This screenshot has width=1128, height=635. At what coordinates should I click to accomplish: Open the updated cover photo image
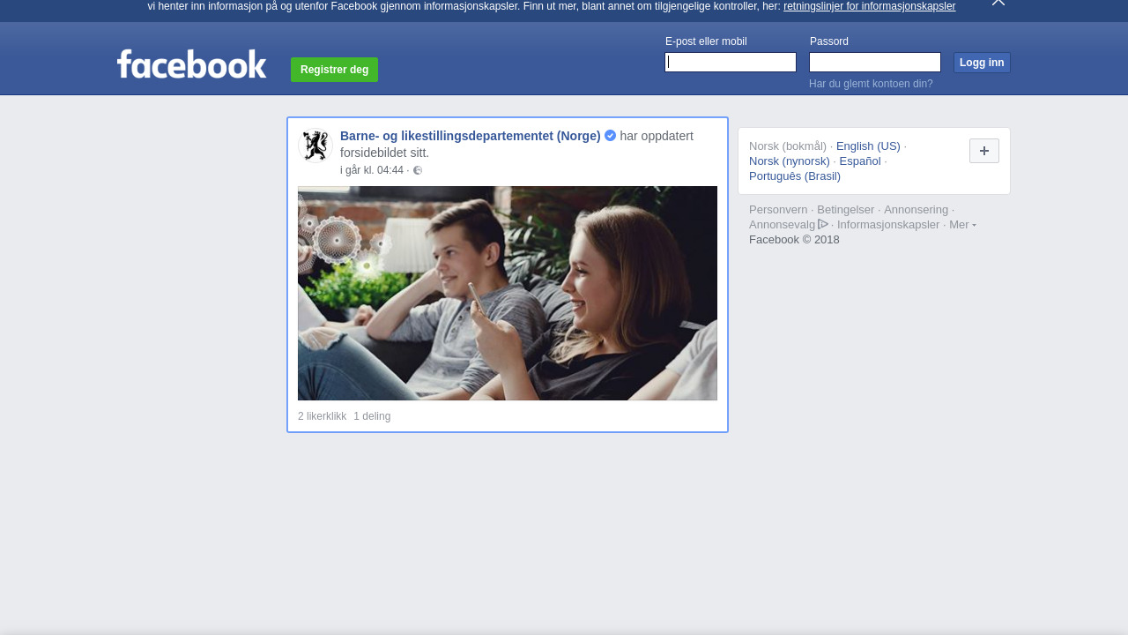point(508,293)
